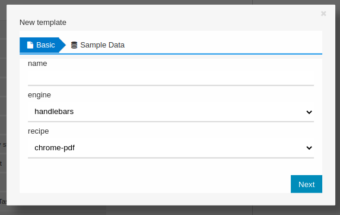The width and height of the screenshot is (340, 215).
Task: Click the recipe field label
Action: (x=39, y=131)
